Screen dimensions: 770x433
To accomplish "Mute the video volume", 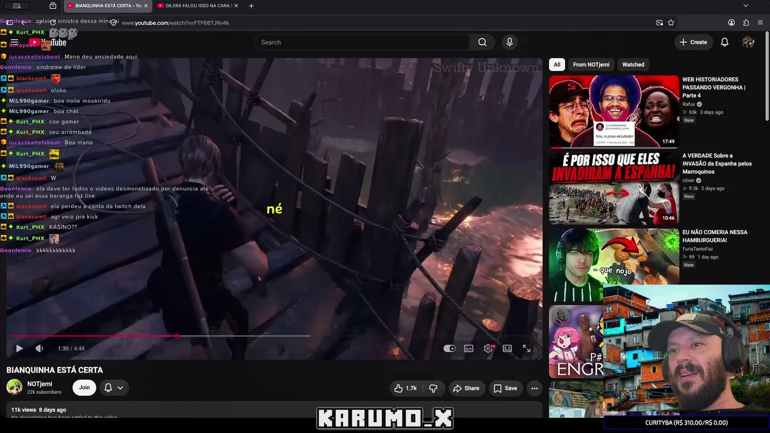I will (39, 348).
